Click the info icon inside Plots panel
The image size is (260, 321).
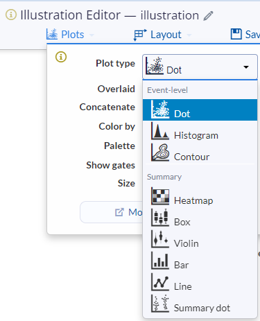click(61, 57)
